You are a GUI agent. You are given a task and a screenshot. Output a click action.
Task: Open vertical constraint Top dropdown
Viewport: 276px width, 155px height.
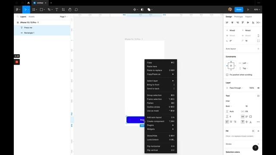pyautogui.click(x=245, y=68)
